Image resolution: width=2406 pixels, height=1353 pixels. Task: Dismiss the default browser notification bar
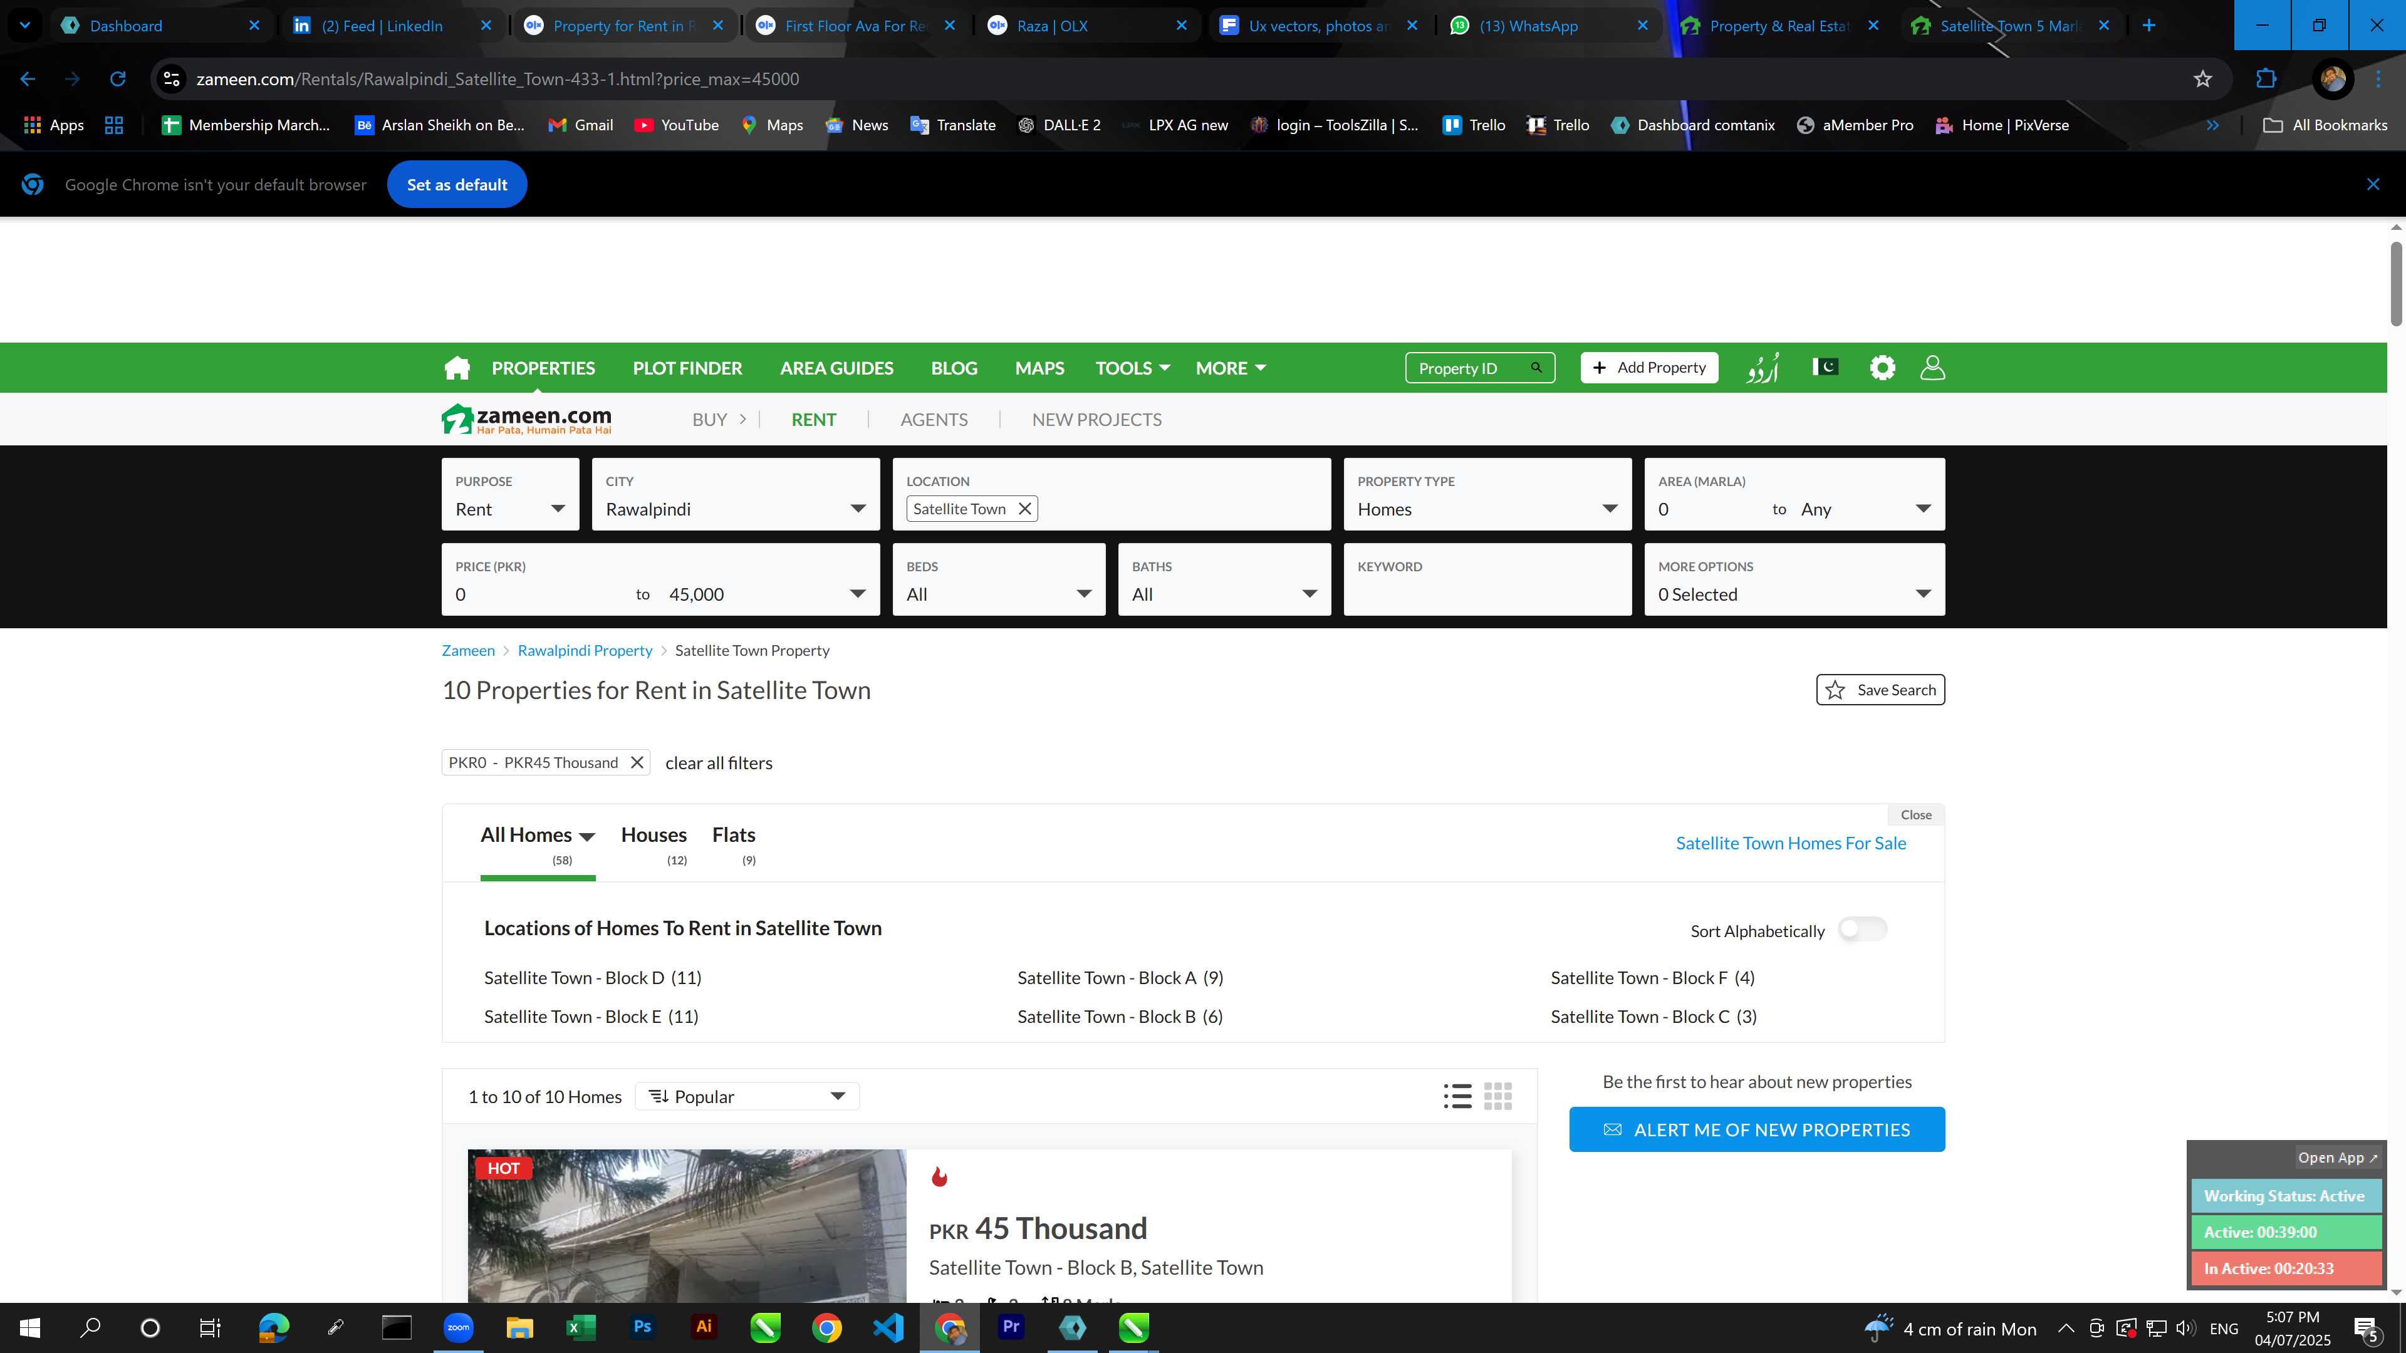2373,185
